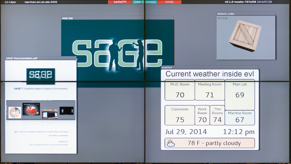Open the CAVE2 tab
The height and width of the screenshot is (164, 291).
[169, 2]
